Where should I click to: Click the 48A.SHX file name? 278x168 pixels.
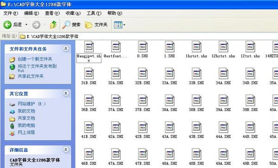(170, 163)
